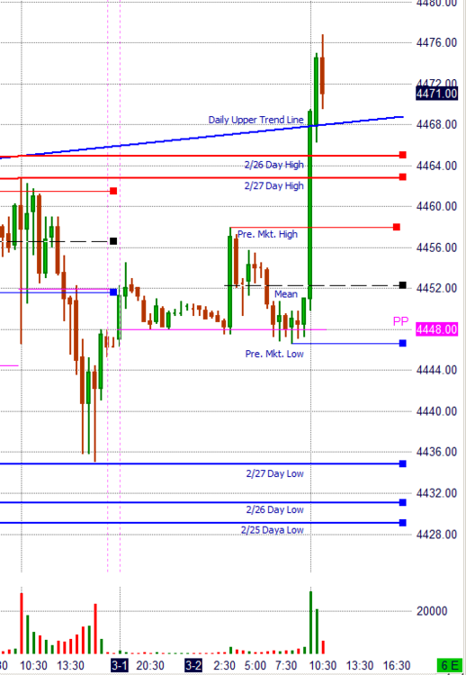Click the blue 2/25 Daya Low handle
466x675 pixels.
coord(403,523)
